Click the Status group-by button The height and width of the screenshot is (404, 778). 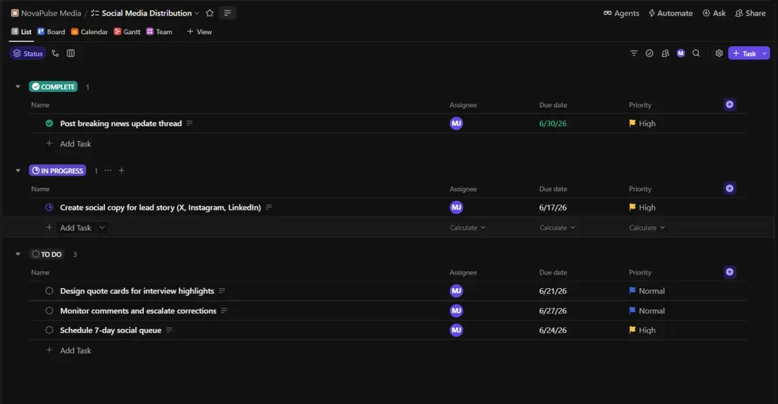pos(28,54)
